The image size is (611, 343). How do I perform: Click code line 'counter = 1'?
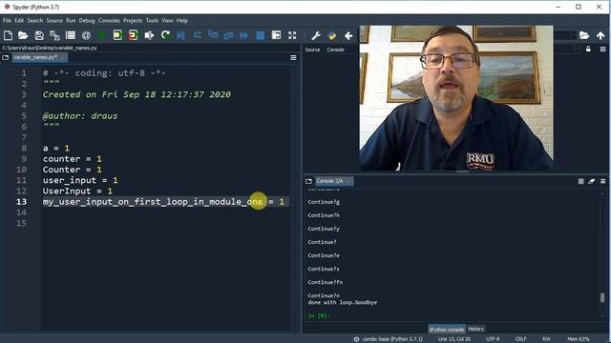(x=73, y=159)
